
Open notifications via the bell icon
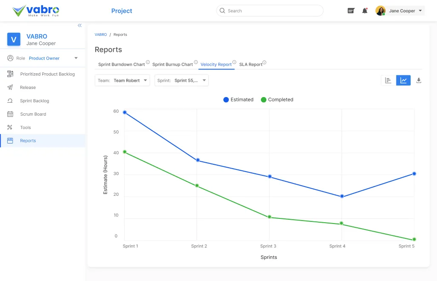(x=365, y=10)
